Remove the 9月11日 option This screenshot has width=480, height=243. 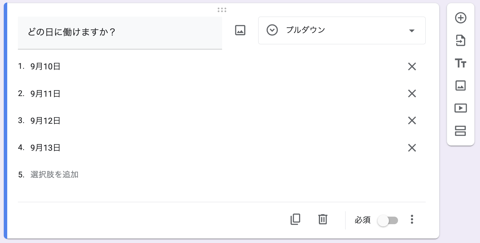coord(412,94)
